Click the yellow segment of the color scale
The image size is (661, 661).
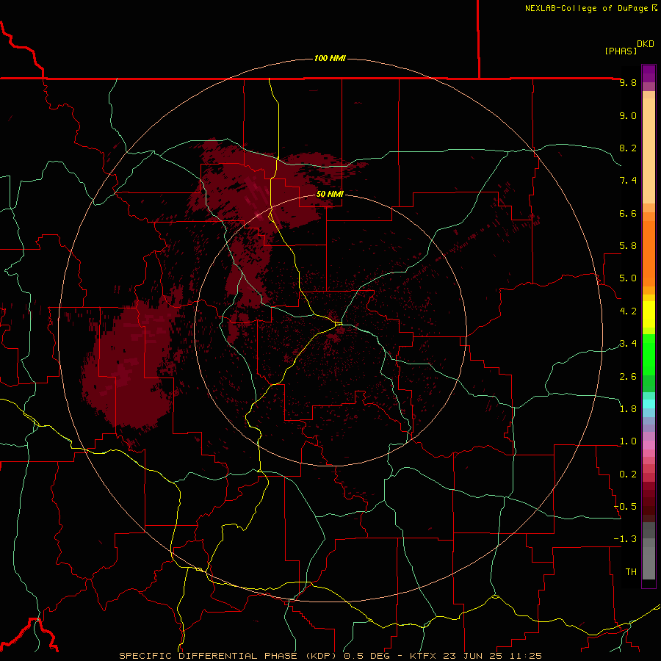pos(649,314)
